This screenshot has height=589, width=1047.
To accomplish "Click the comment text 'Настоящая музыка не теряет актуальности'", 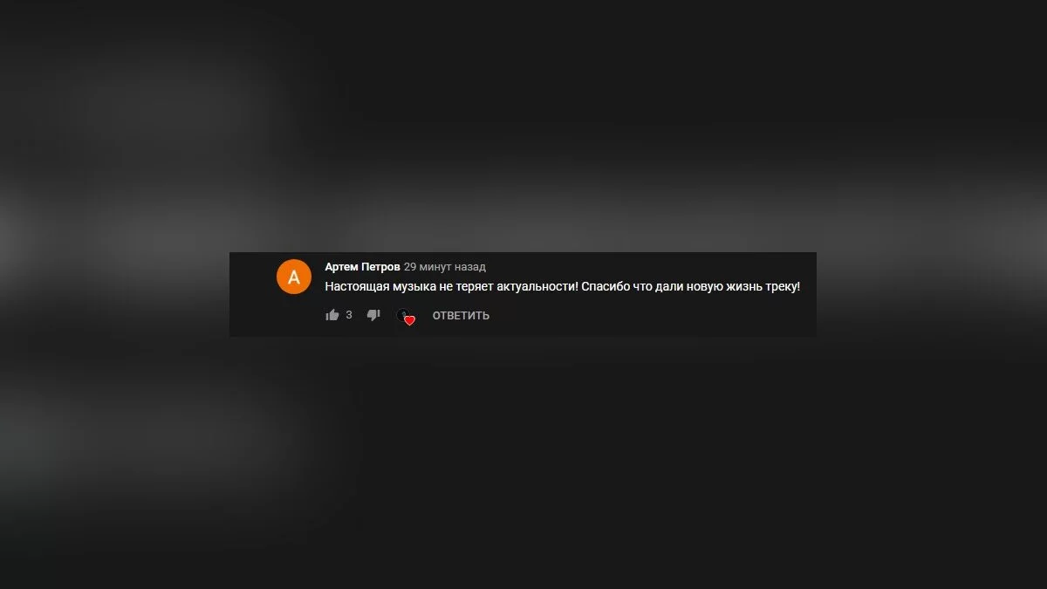I will [x=450, y=286].
